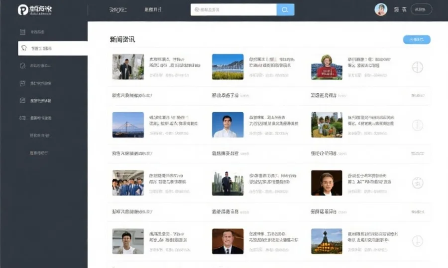
Task: Open the first header nav item left of search
Action: coord(117,10)
